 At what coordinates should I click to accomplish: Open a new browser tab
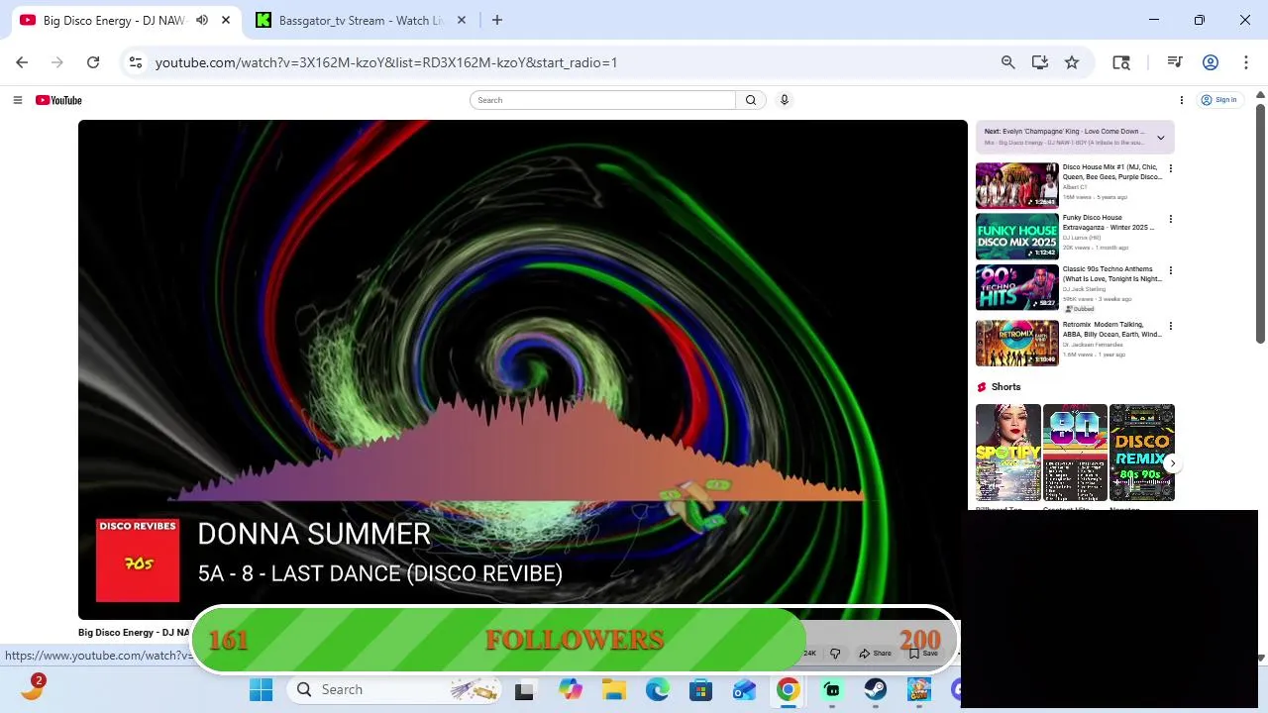click(x=497, y=20)
